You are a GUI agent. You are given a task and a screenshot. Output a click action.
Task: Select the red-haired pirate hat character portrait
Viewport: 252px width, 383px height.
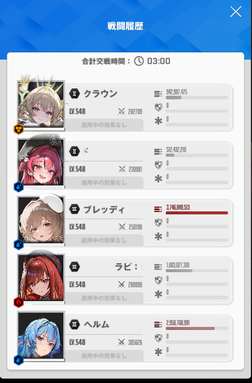tap(41, 162)
